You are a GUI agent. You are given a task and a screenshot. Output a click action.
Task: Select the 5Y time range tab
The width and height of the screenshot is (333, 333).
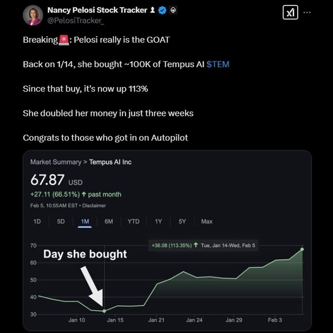tap(182, 221)
